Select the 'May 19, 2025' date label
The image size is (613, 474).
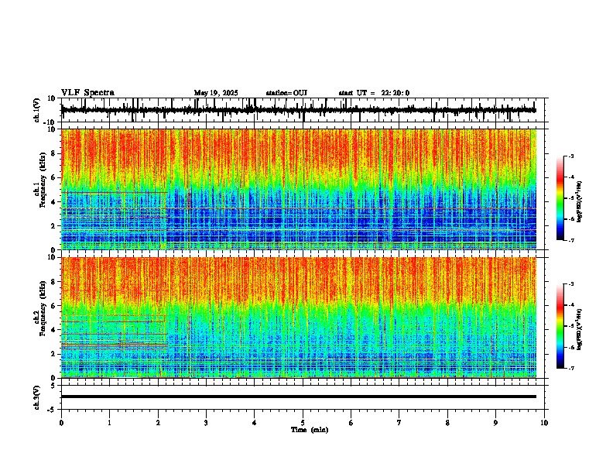click(216, 93)
